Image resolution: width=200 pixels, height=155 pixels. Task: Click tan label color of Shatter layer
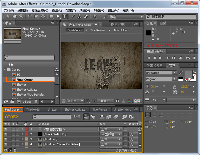pos(27,139)
